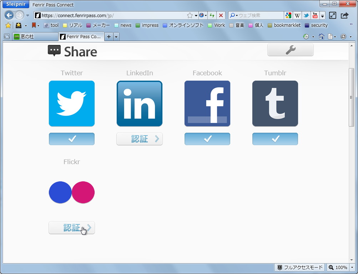Open the bookmarklet bookmark folder
The image size is (358, 274).
point(284,25)
